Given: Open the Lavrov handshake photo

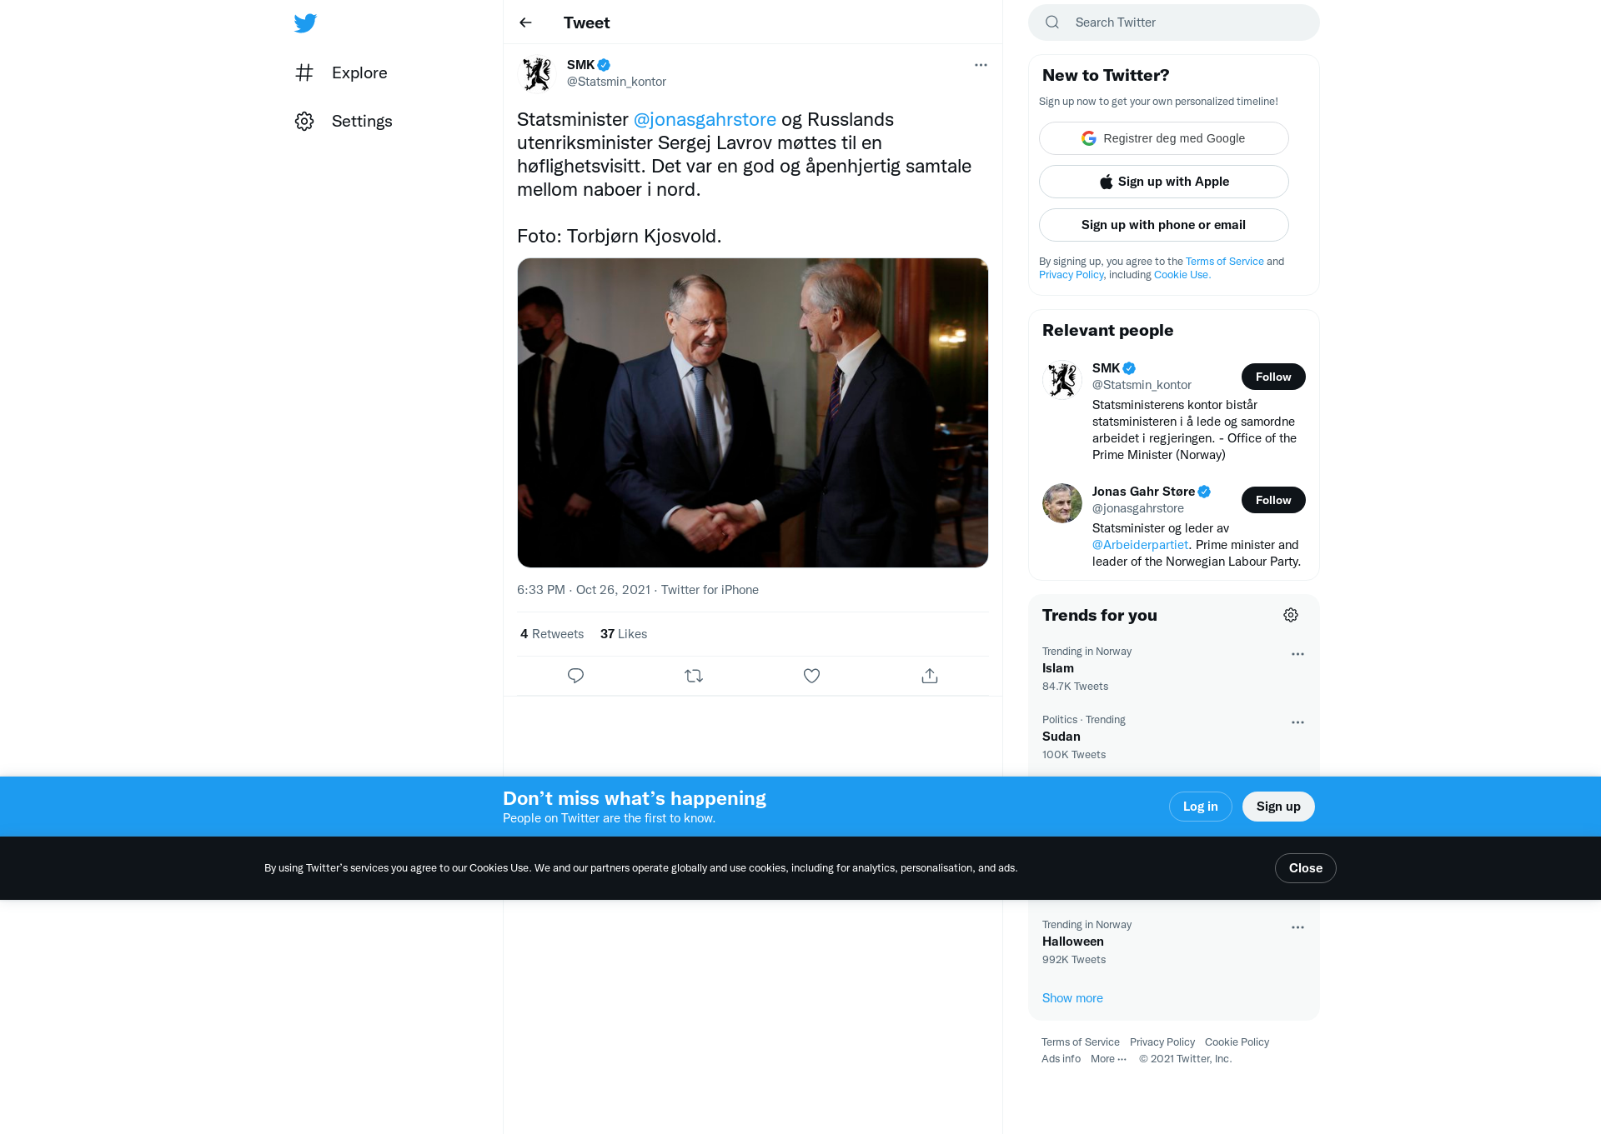Looking at the screenshot, I should 752,412.
